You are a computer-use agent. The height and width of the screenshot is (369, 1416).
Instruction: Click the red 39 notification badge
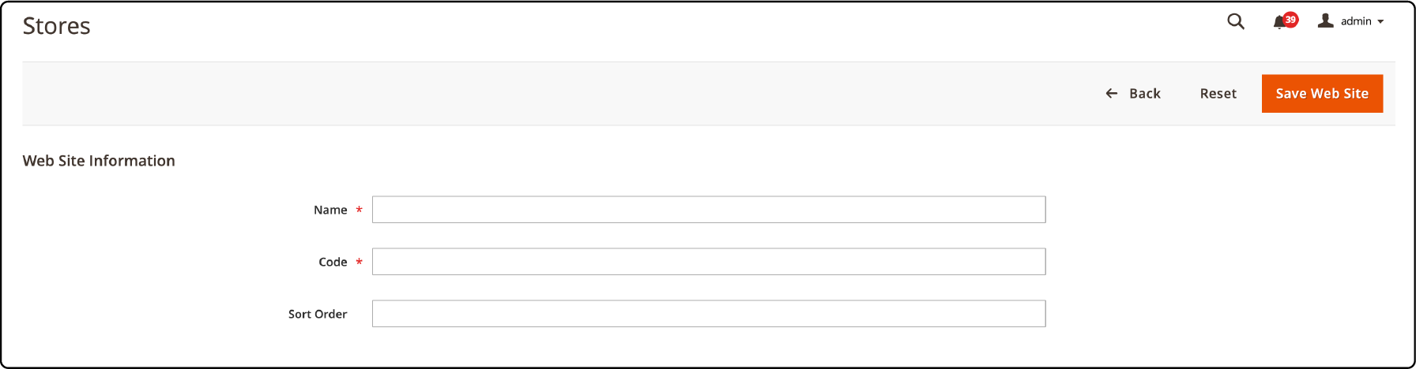point(1290,20)
